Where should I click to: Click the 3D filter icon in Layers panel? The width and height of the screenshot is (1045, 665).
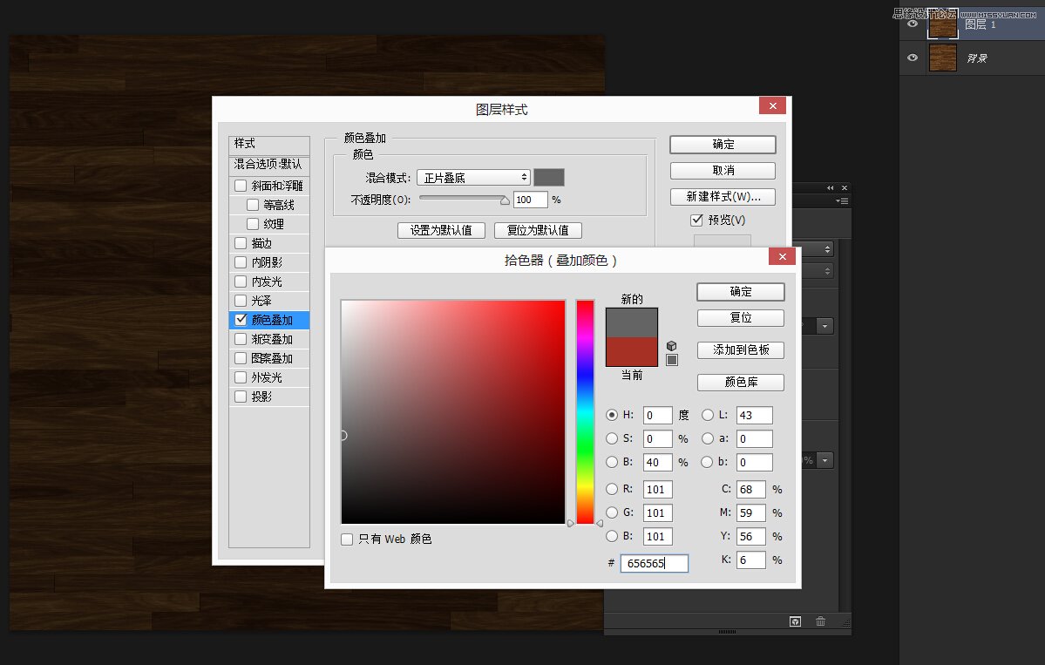coord(795,621)
